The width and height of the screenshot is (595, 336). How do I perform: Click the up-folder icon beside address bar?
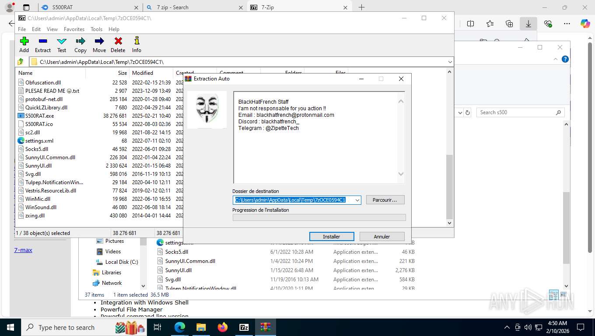tap(21, 62)
